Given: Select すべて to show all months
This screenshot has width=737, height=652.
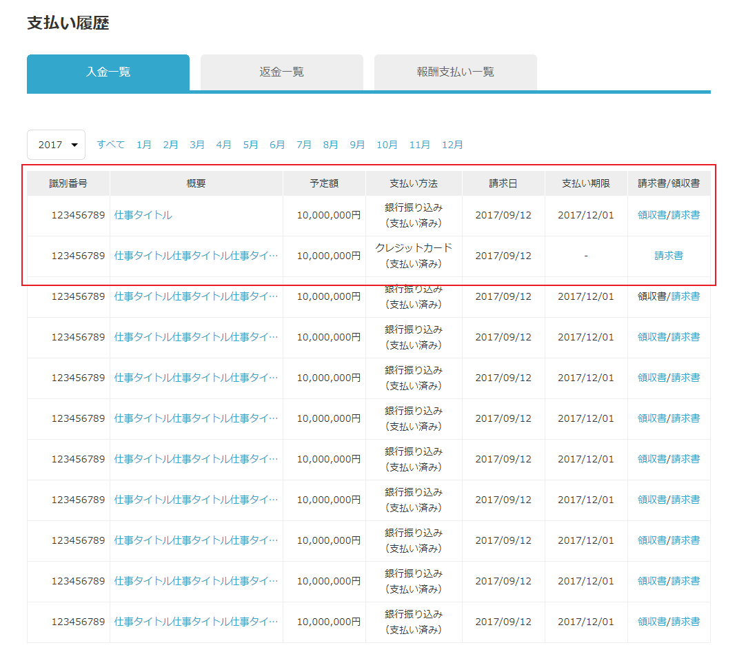Looking at the screenshot, I should point(110,145).
